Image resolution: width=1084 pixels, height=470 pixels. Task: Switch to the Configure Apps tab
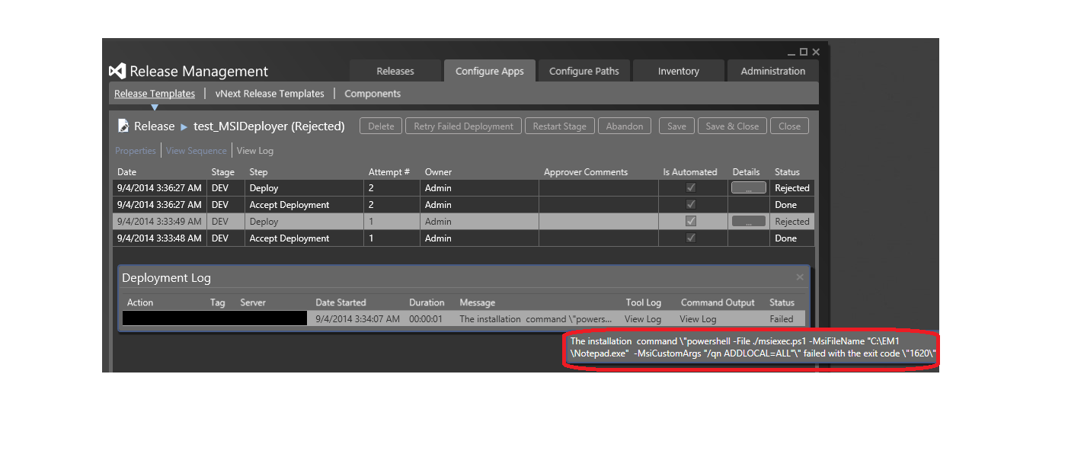click(490, 71)
